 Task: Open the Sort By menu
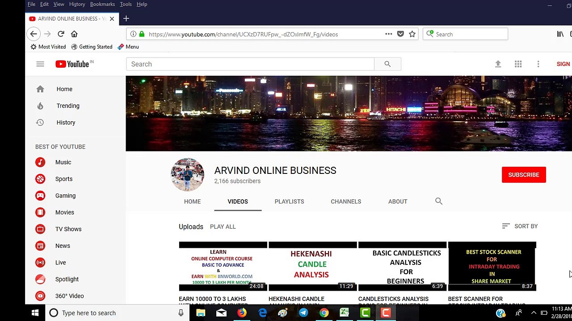point(520,226)
